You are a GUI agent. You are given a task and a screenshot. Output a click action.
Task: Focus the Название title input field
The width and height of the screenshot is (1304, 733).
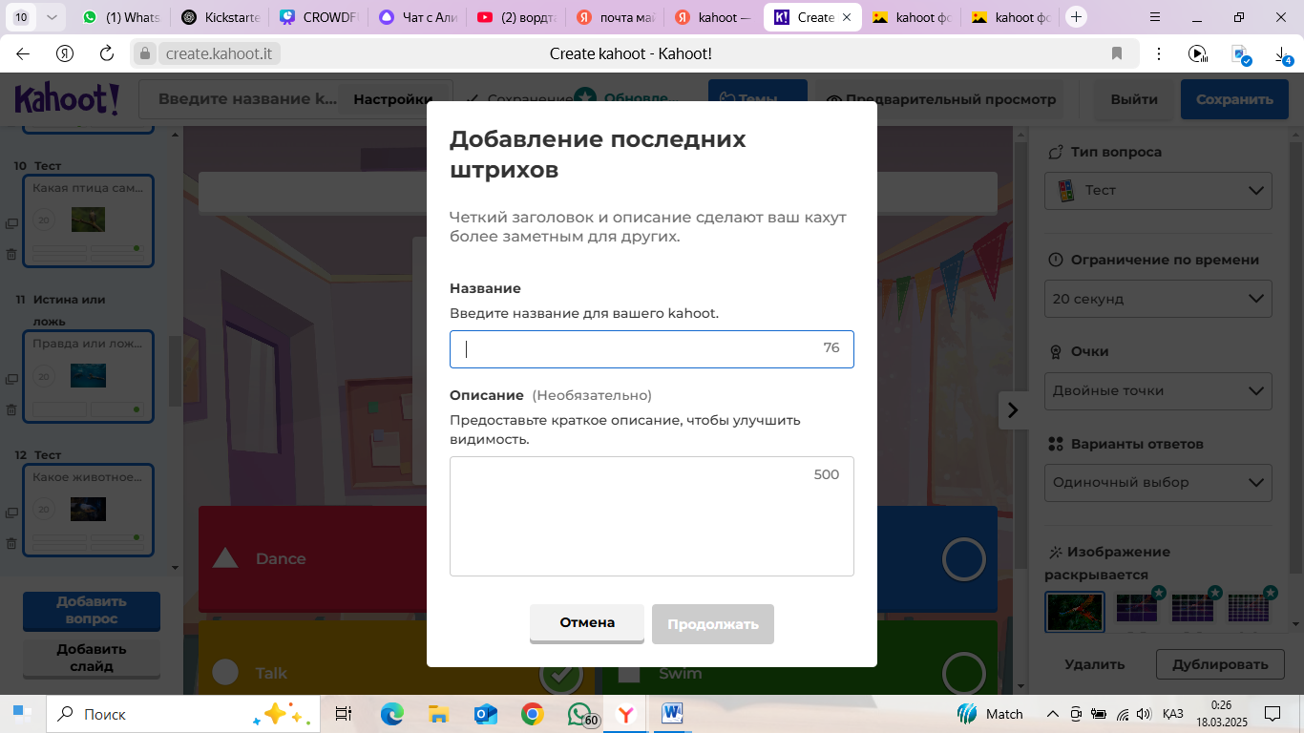[652, 349]
